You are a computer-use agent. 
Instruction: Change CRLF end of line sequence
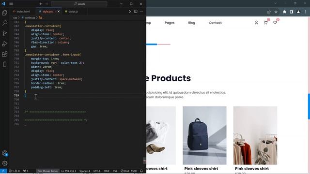pos(107,171)
